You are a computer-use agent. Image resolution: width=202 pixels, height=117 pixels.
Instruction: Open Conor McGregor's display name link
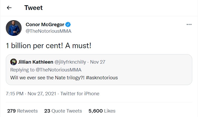coord(45,25)
